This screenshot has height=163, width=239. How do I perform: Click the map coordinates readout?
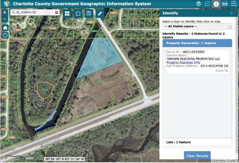point(65,159)
